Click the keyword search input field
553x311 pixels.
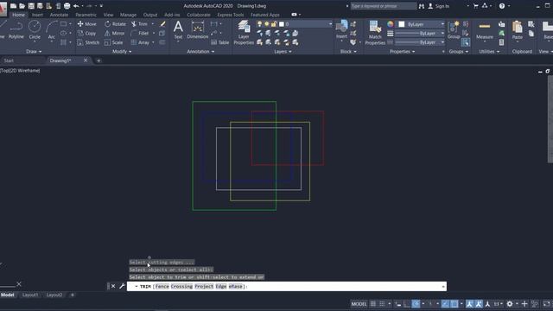tap(384, 6)
